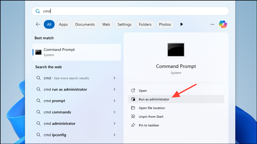The image size is (257, 144).
Task: Switch to the Web filter tab
Action: (106, 24)
